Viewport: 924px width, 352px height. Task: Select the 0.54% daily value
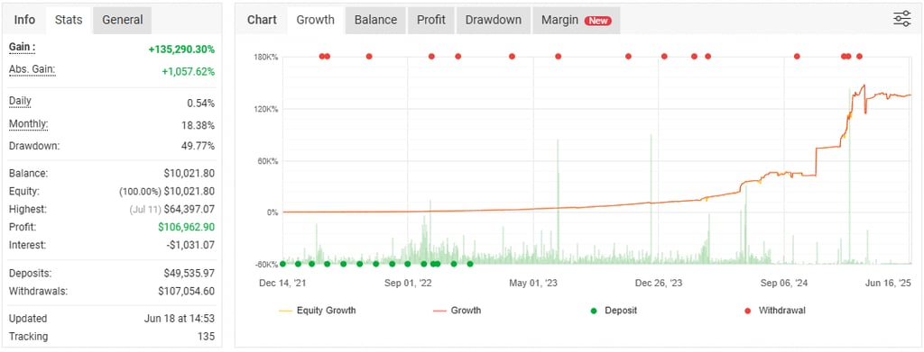click(x=201, y=104)
